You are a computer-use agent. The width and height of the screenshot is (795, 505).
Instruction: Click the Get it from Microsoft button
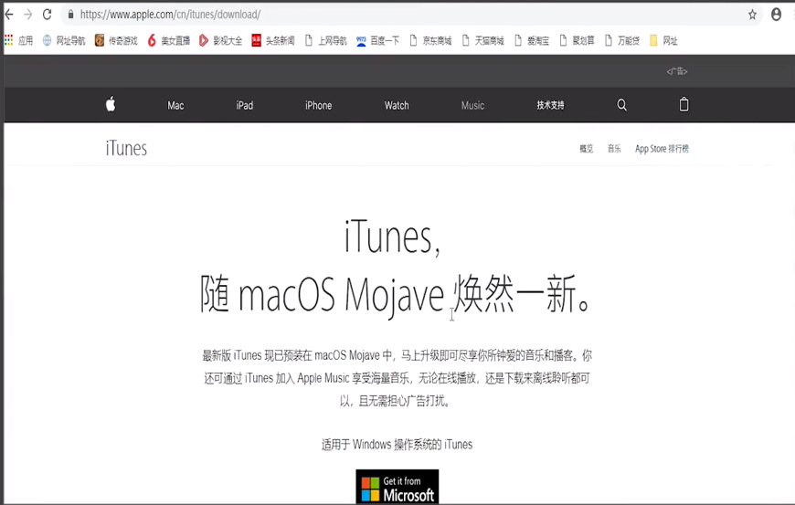[x=397, y=488]
